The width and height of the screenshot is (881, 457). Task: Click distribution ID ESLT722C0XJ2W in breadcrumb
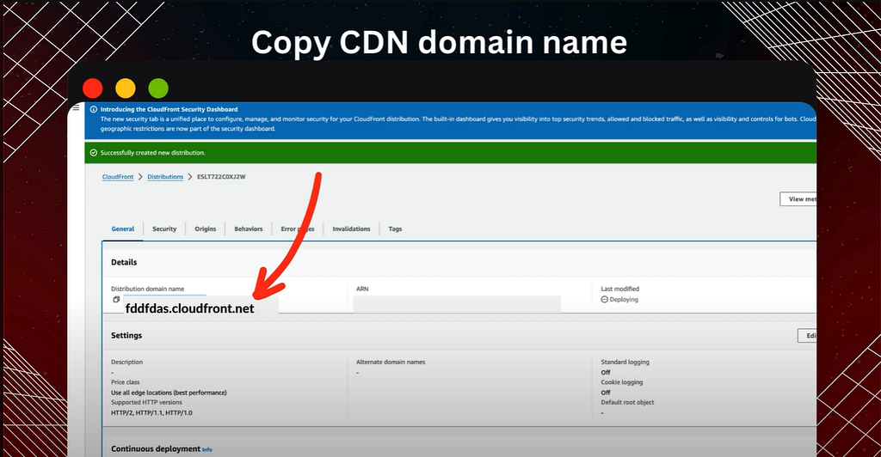click(221, 177)
